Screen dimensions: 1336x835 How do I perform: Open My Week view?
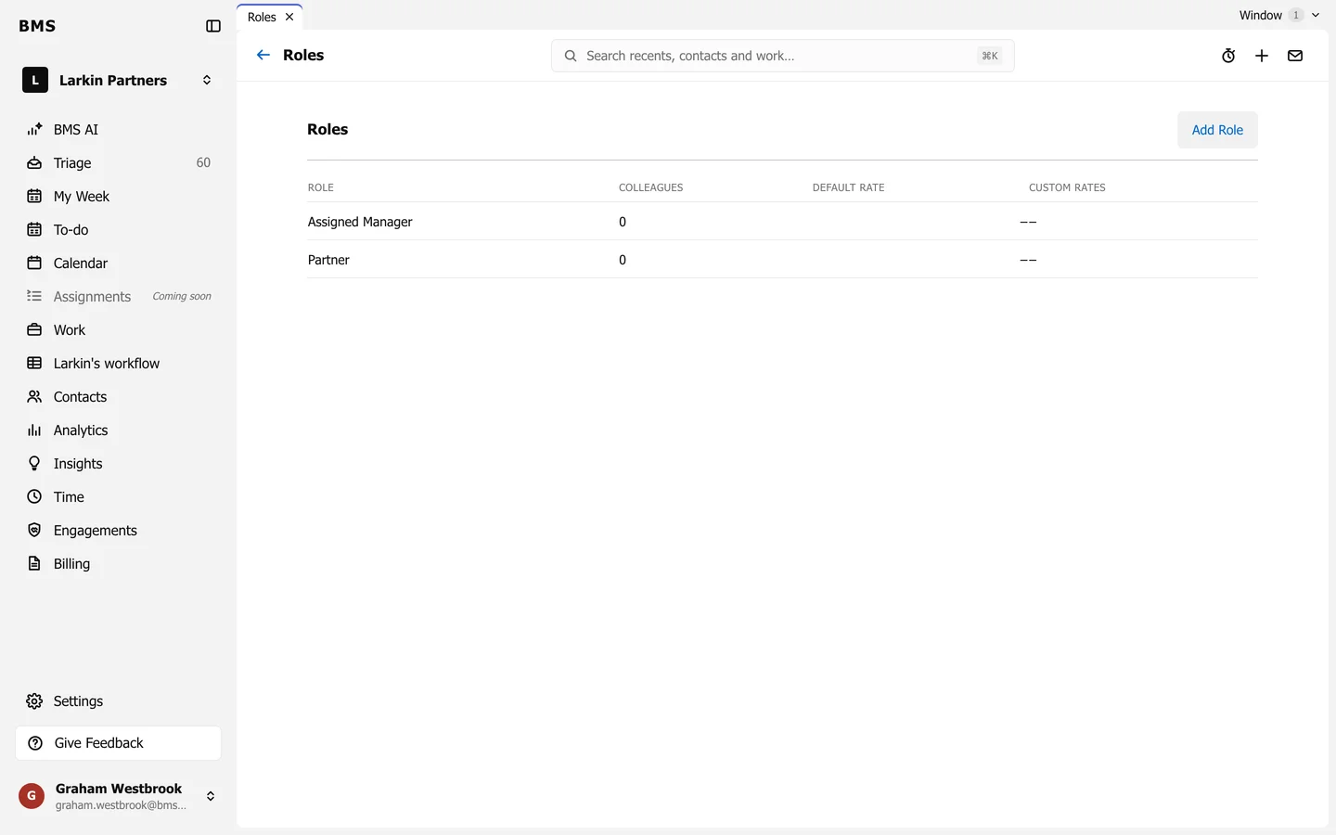tap(119, 197)
